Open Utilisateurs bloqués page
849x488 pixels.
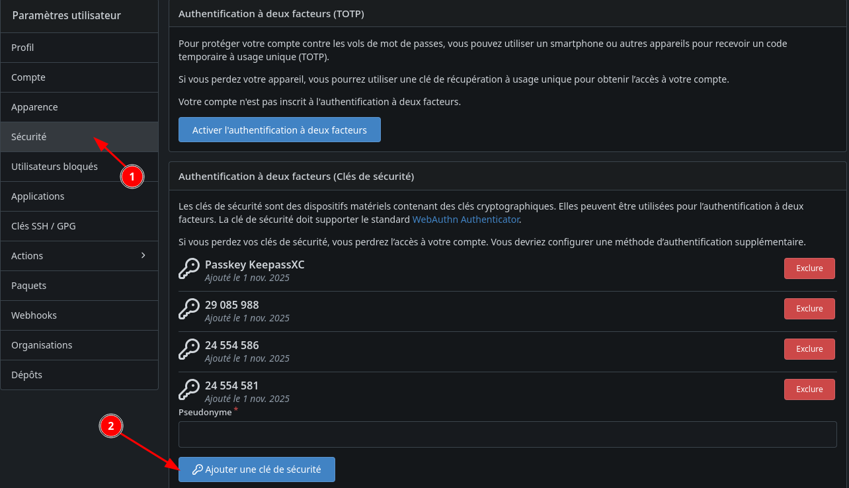coord(54,167)
